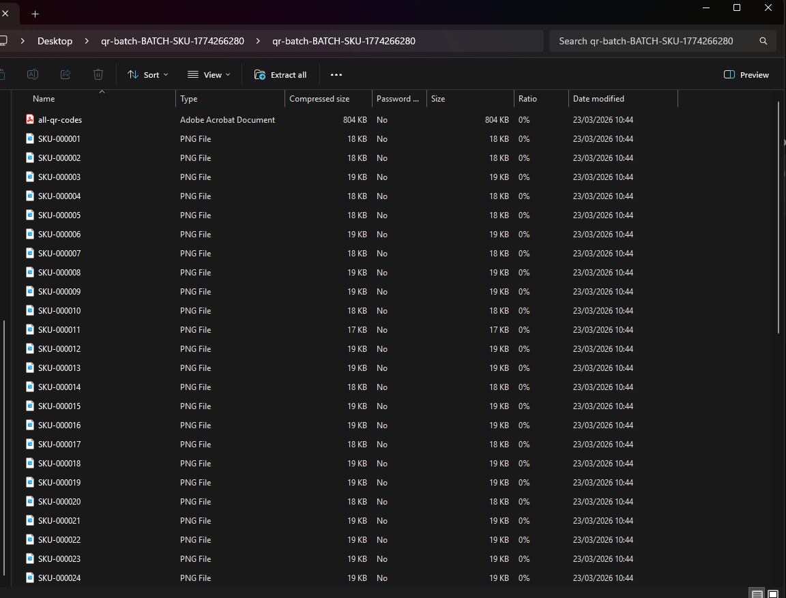This screenshot has width=786, height=598.
Task: Select file SKU-000002
Action: [x=59, y=158]
